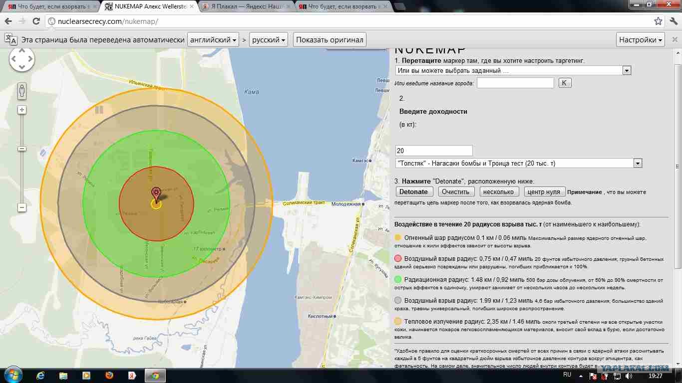Click the red target marker on the map
The width and height of the screenshot is (682, 383).
pos(156,194)
